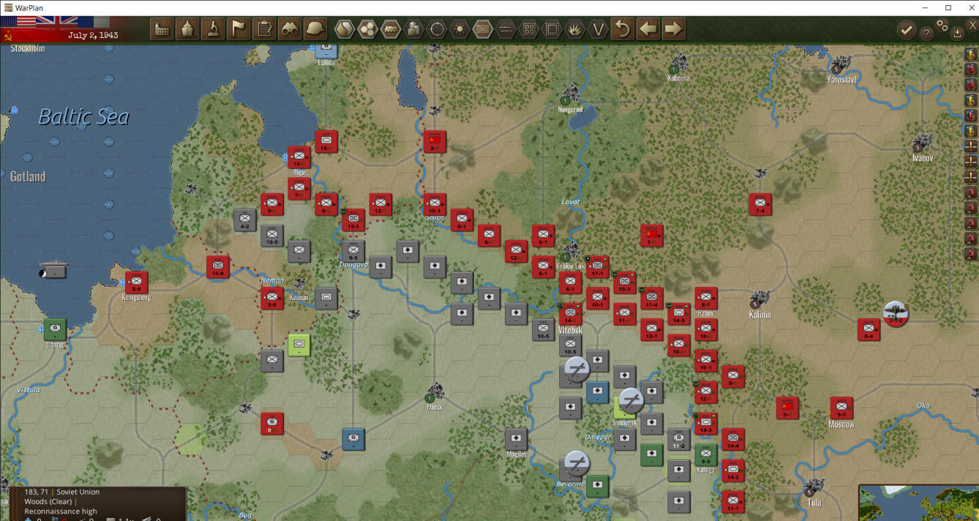This screenshot has width=979, height=521.
Task: Open game settings with the gears icon
Action: [x=942, y=27]
